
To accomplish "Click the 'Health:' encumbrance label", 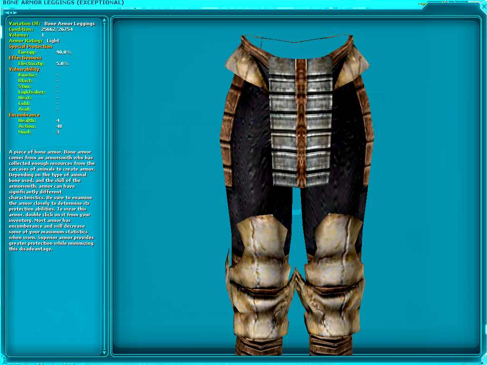I will (x=27, y=120).
